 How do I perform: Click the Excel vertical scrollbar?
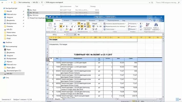tap(163, 68)
